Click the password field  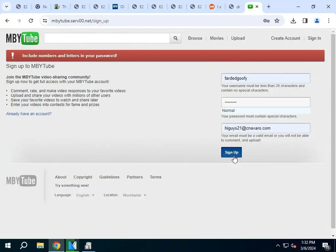[266, 102]
